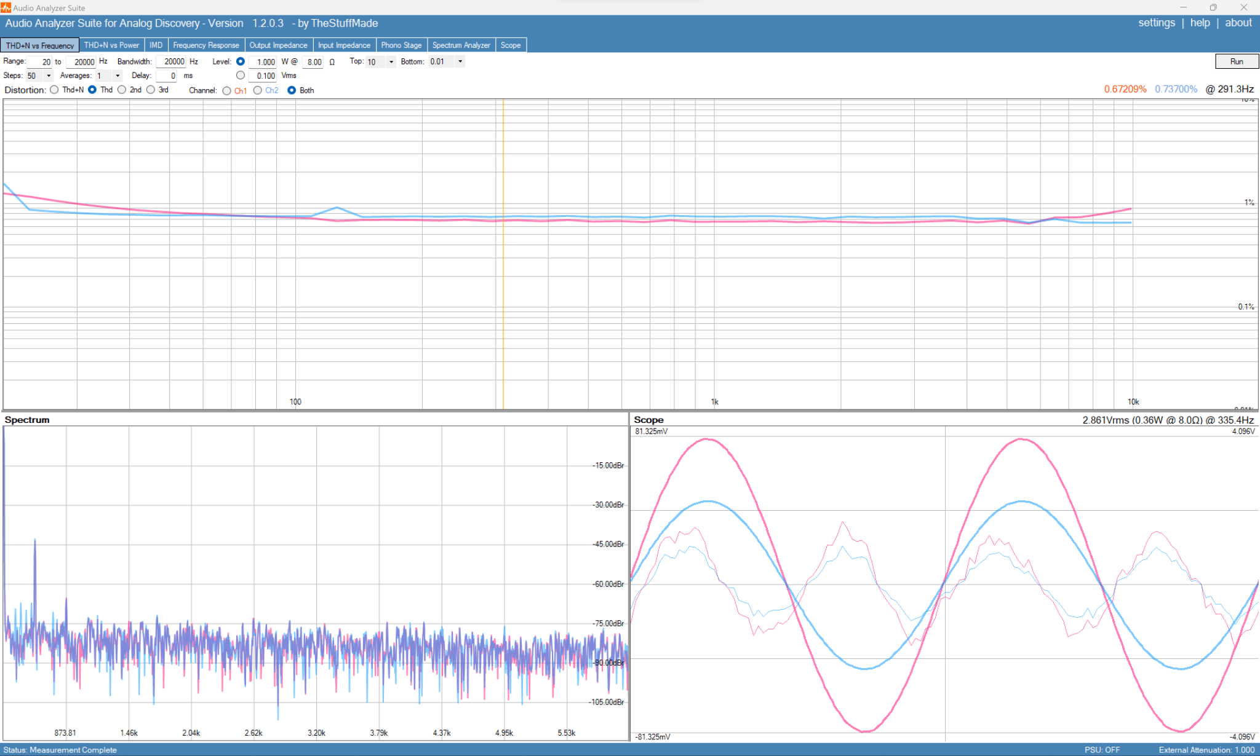Image resolution: width=1260 pixels, height=756 pixels.
Task: Click the Run button
Action: click(x=1237, y=61)
